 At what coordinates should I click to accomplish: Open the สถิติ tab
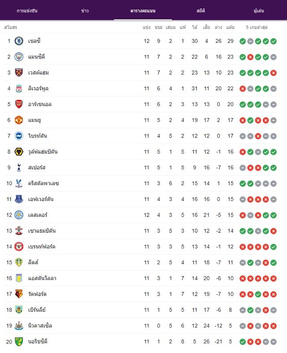tap(201, 11)
